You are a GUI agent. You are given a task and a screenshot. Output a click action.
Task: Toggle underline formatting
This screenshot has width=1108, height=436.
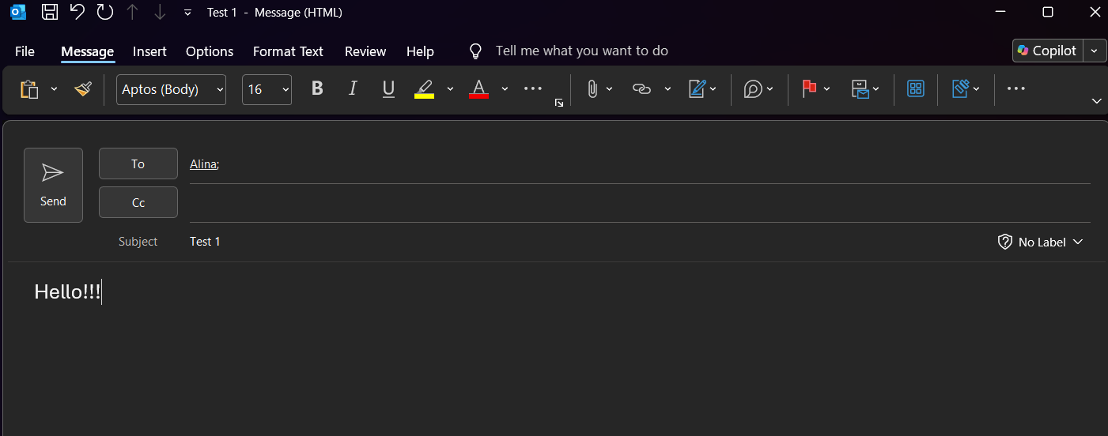[388, 88]
